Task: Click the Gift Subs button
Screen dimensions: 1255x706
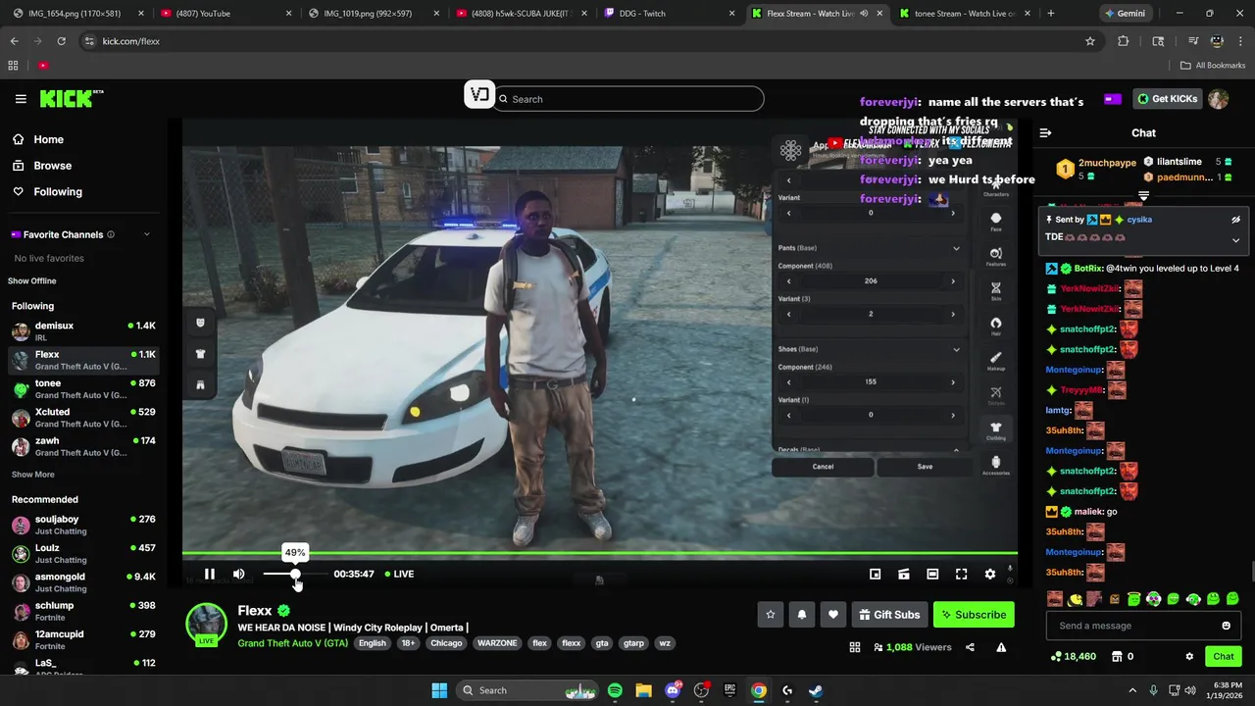Action: coord(889,615)
